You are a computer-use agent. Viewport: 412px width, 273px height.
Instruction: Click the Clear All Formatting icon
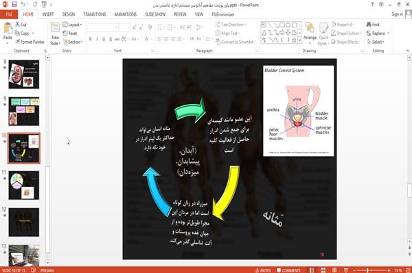(x=150, y=27)
